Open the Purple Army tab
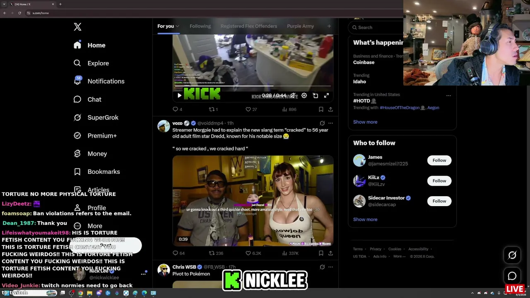530x298 pixels. click(x=300, y=26)
